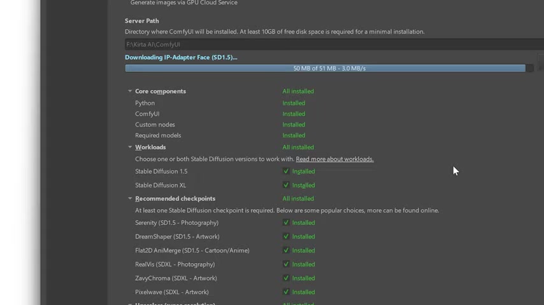544x305 pixels.
Task: Toggle ZavyChroma (SDXL - Artwork) checkbox
Action: [x=286, y=278]
